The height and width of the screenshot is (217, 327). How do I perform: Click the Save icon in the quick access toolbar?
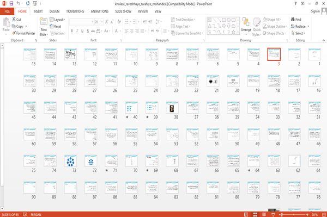click(x=11, y=4)
